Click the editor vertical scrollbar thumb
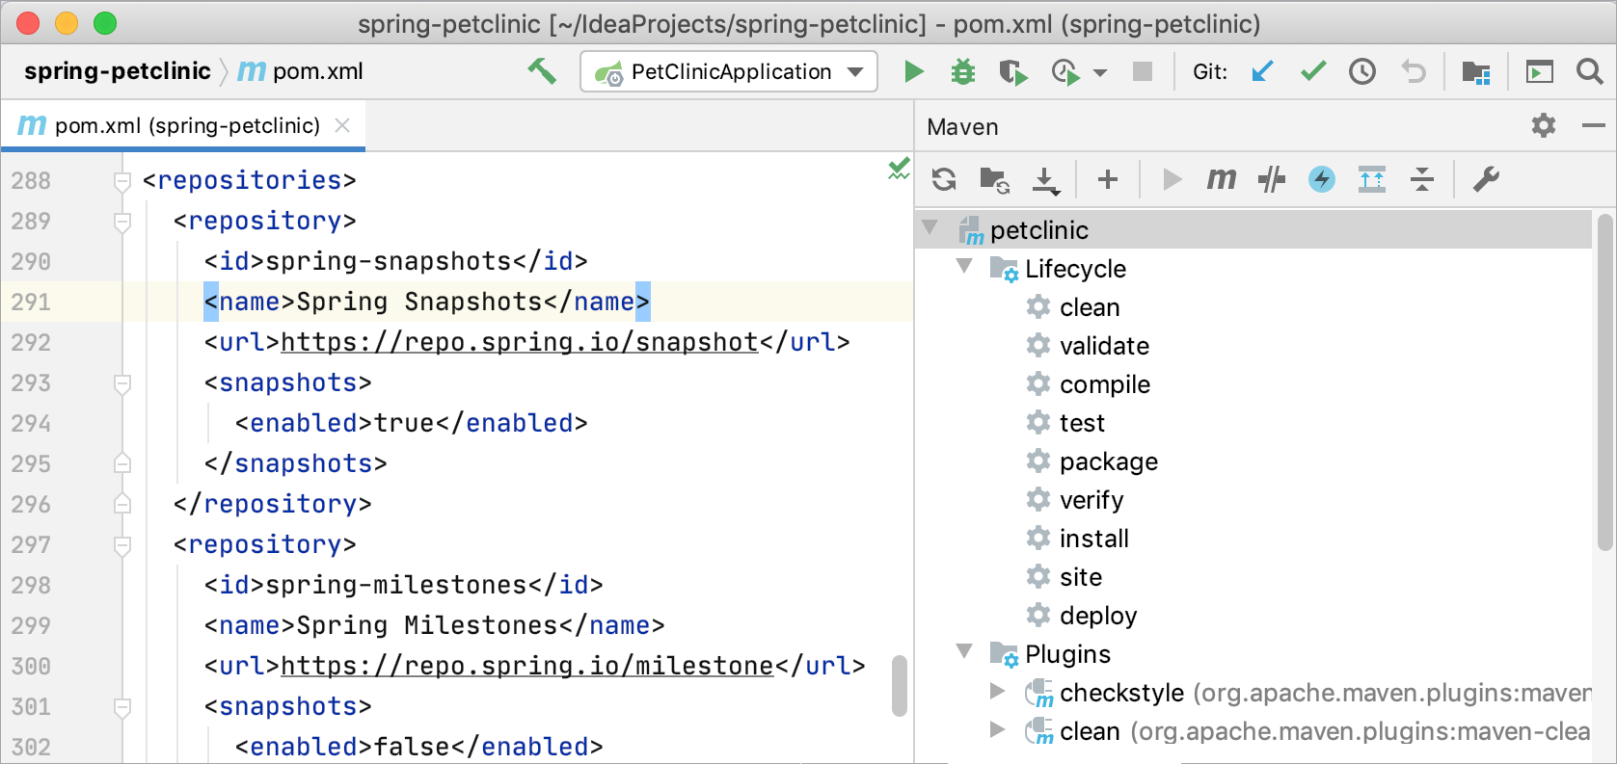 pyautogui.click(x=899, y=686)
